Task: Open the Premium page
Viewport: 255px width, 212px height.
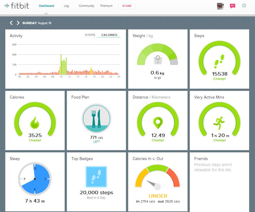Action: (x=106, y=6)
